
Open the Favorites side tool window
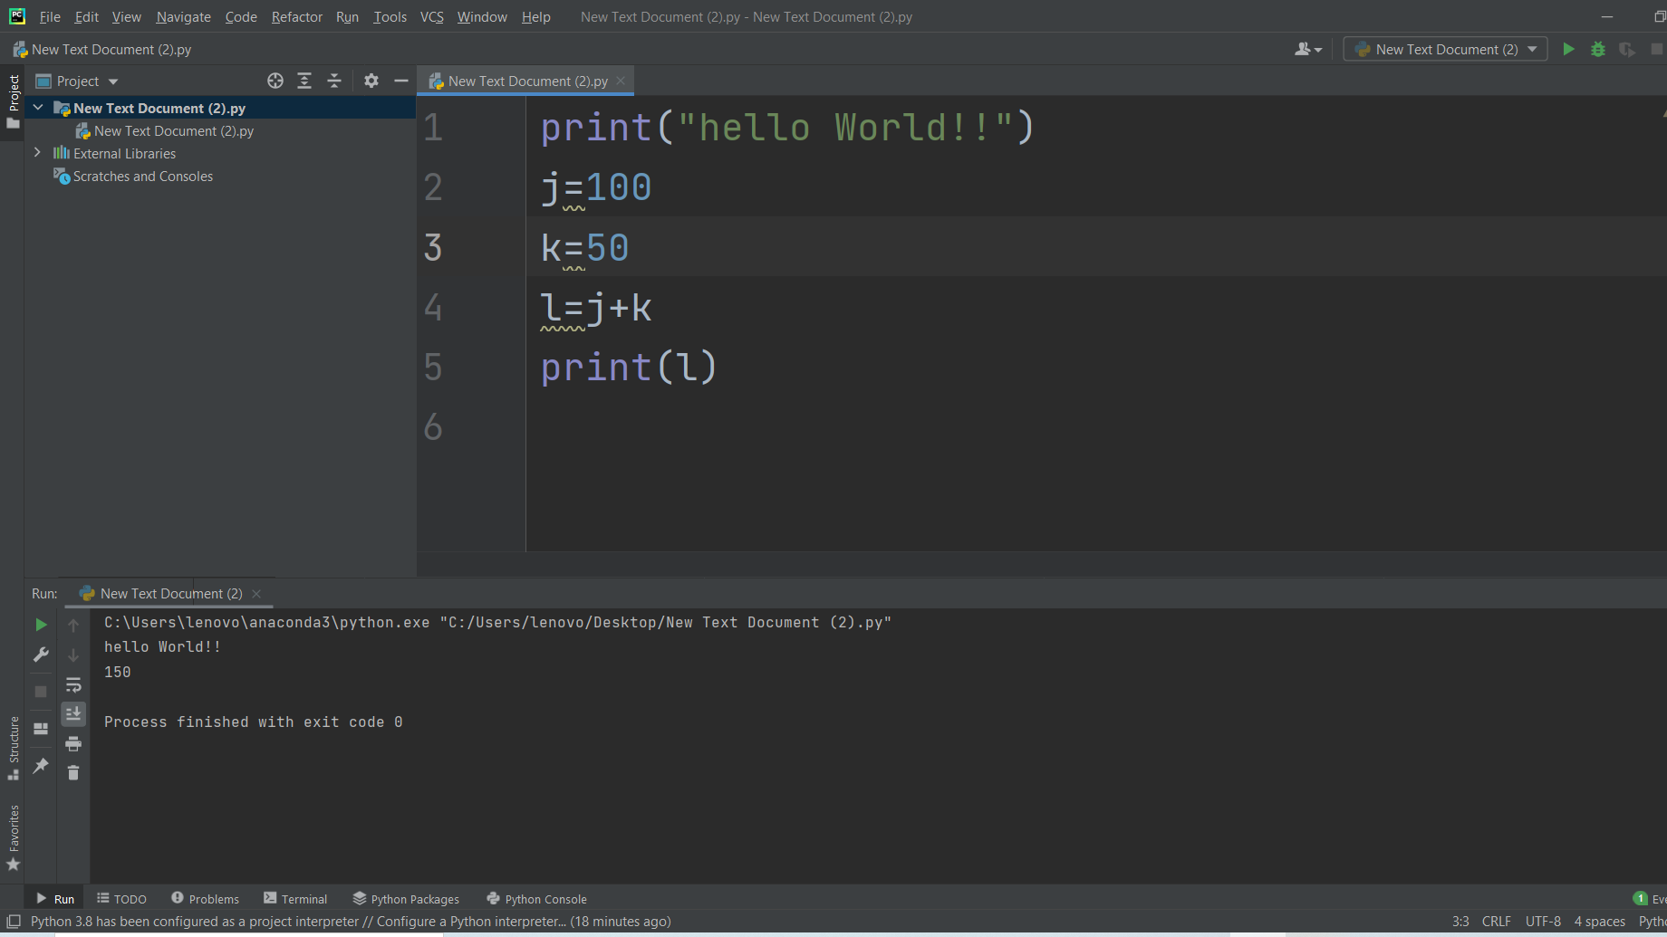point(14,838)
